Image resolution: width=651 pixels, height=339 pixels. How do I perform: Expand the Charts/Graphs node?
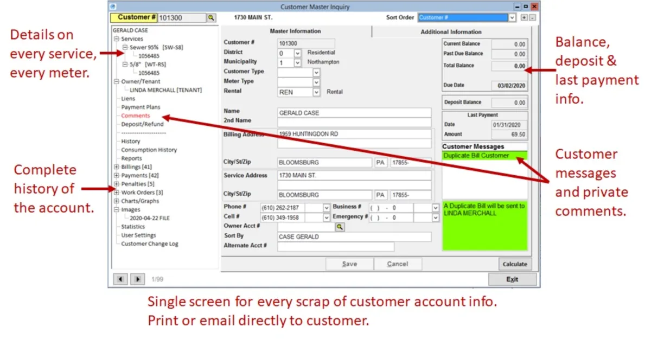coord(116,201)
